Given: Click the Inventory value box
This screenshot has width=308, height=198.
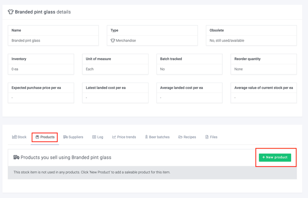Looking at the screenshot, I should click(x=41, y=64).
